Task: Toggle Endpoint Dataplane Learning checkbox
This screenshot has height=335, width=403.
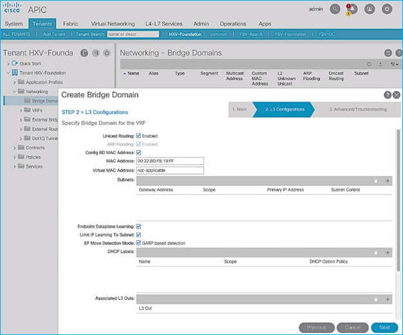Action: 138,226
